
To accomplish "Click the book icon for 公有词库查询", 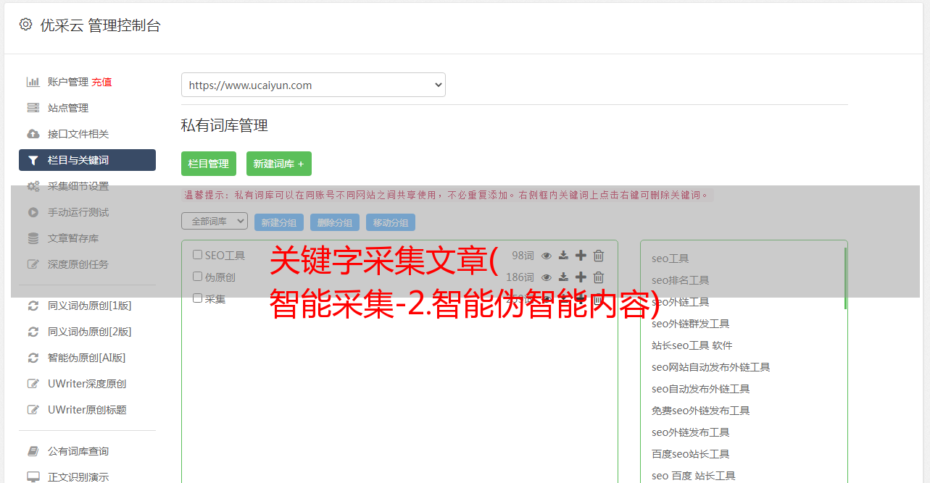I will tap(33, 451).
